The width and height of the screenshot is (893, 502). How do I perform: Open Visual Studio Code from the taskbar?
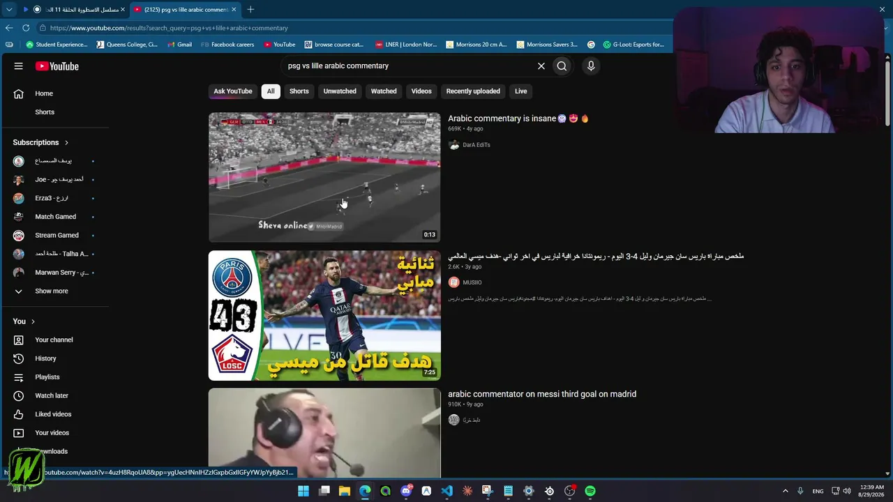pyautogui.click(x=447, y=492)
